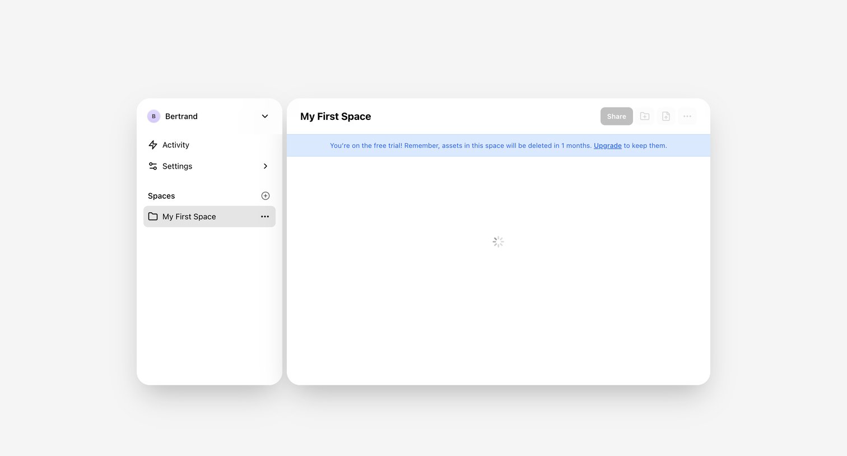Expand the Bertrand account dropdown chevron
847x456 pixels.
coord(265,117)
